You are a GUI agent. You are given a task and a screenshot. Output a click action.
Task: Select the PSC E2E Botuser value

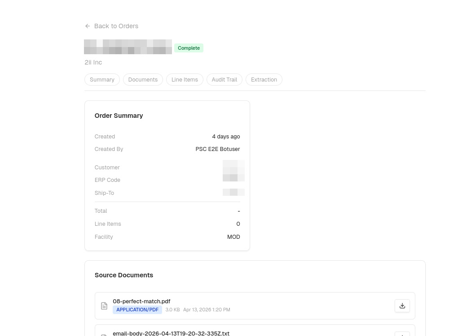pos(218,149)
